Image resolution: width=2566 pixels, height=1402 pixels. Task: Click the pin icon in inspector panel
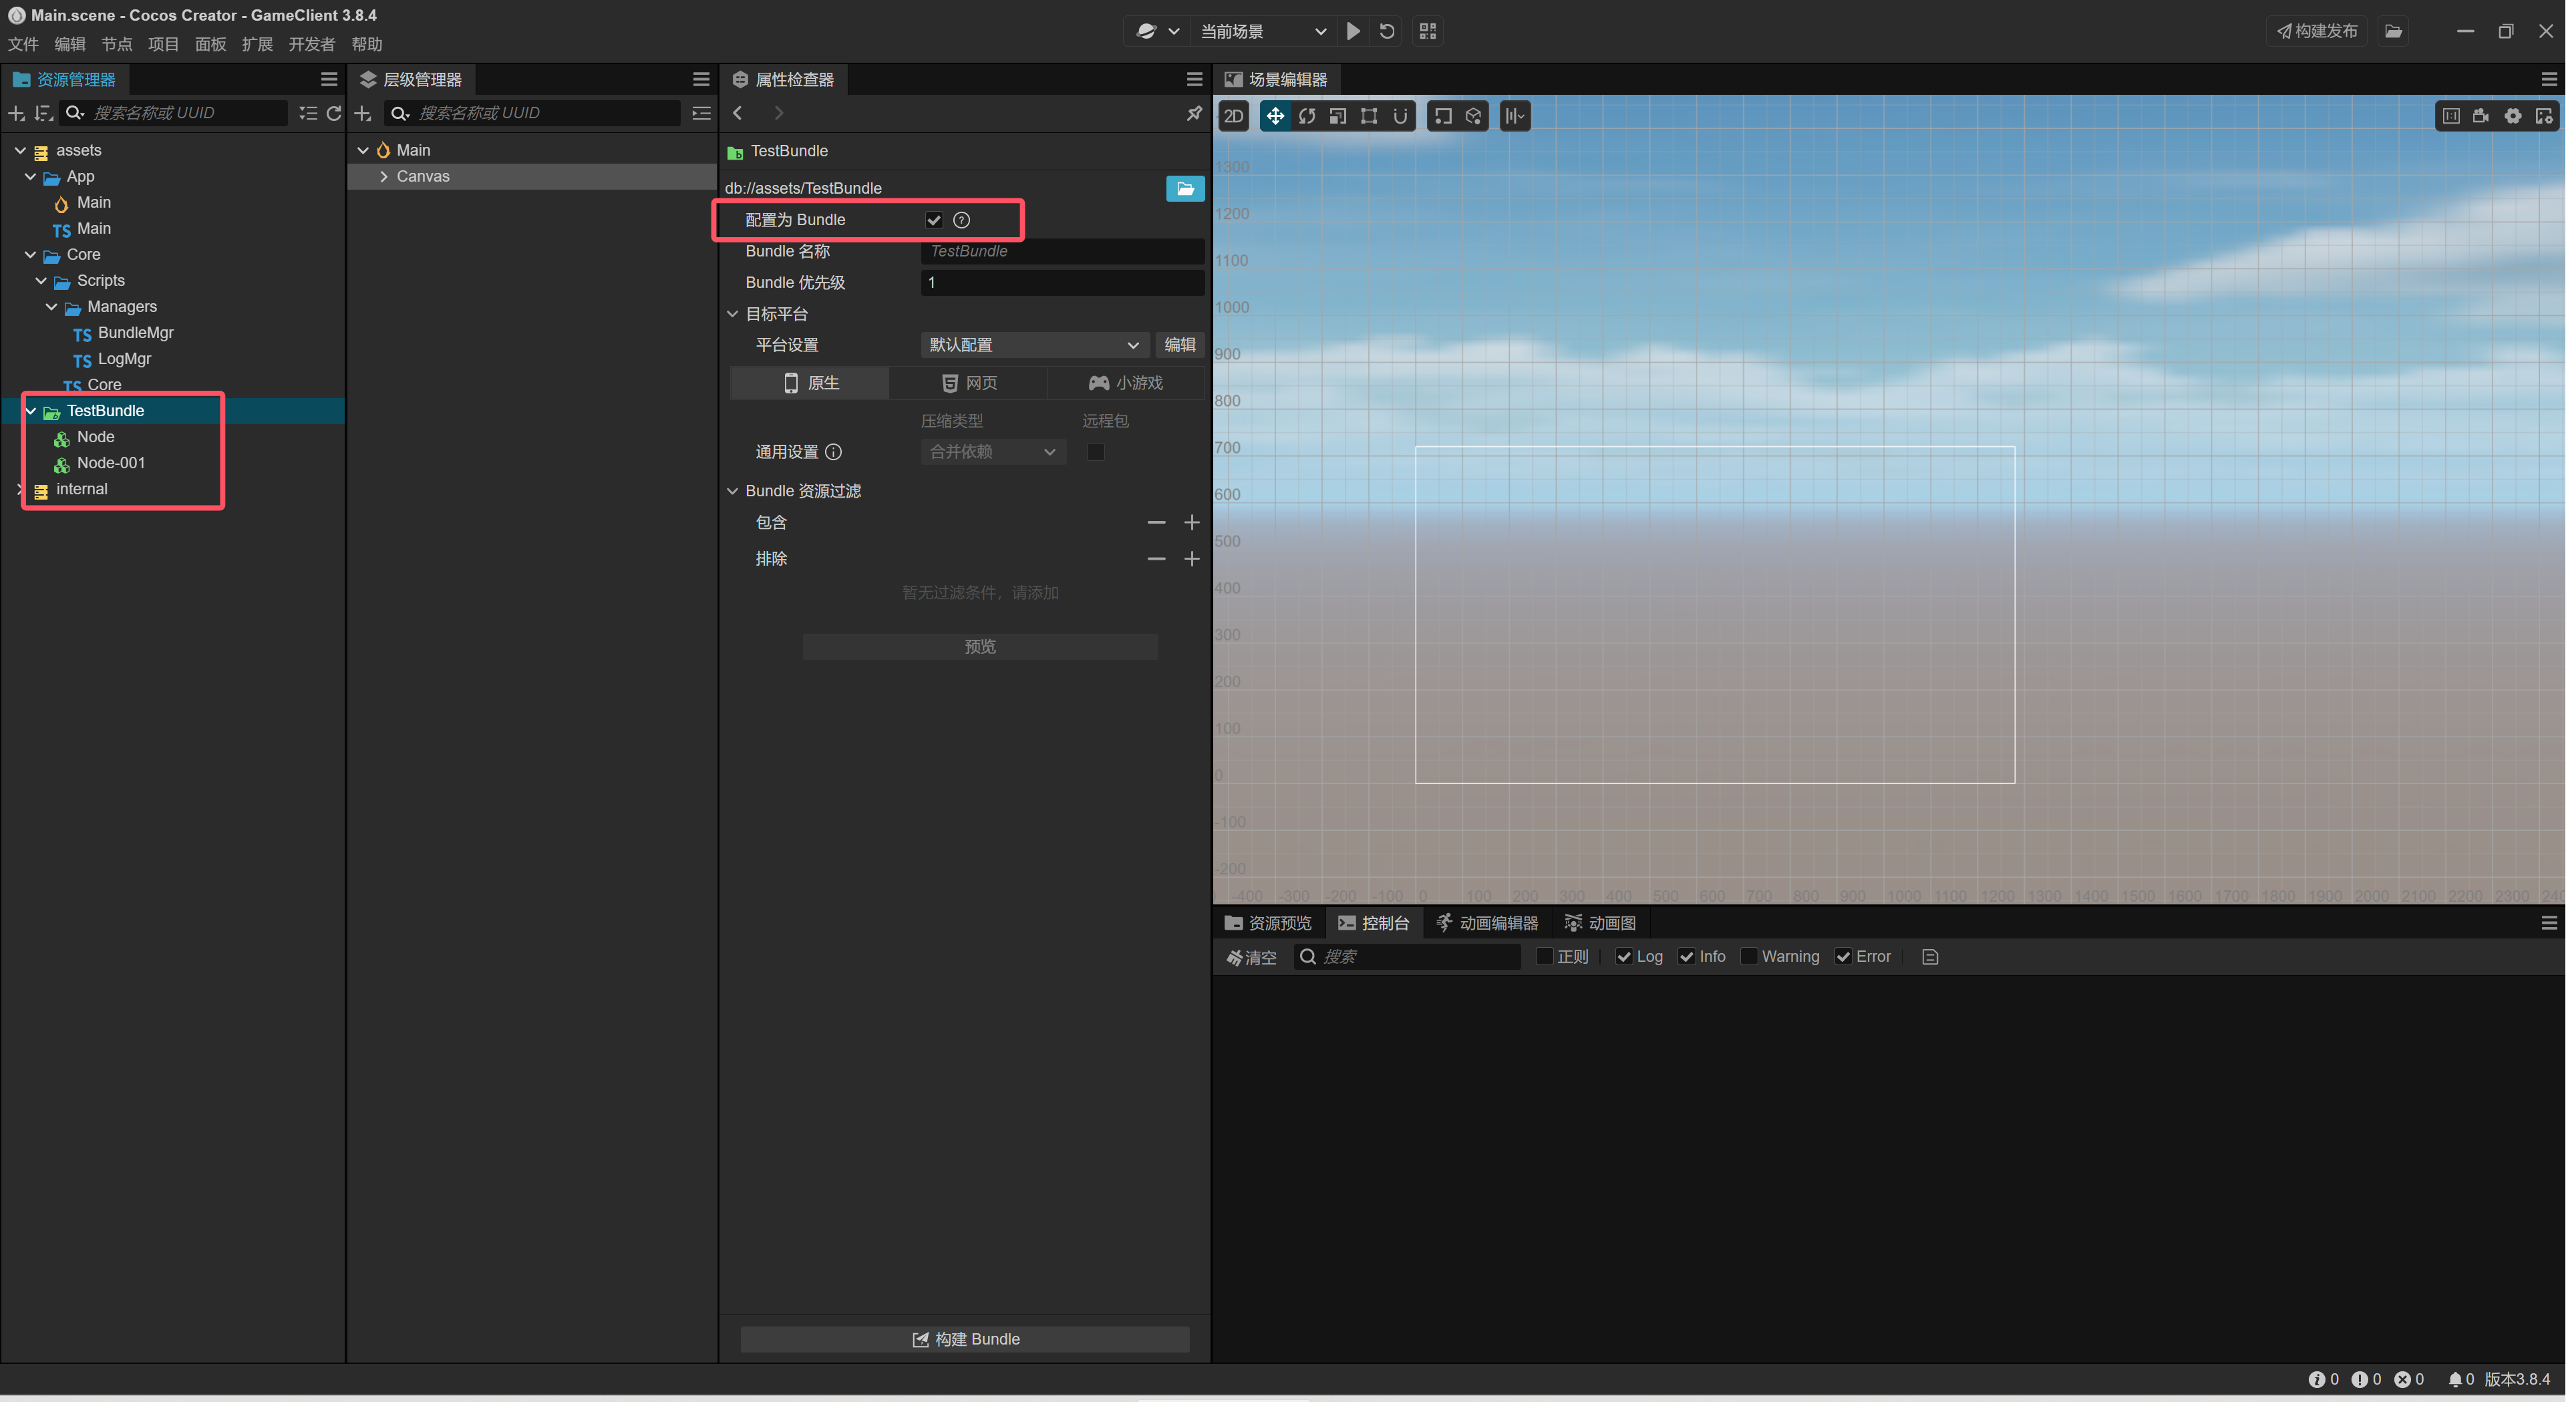(x=1193, y=114)
